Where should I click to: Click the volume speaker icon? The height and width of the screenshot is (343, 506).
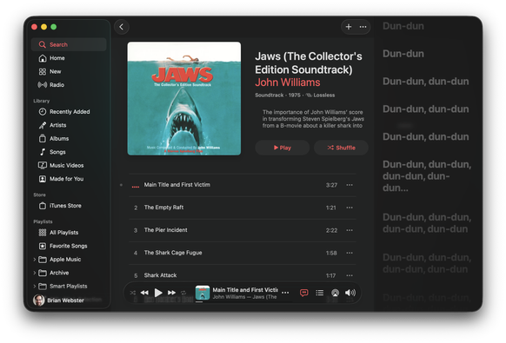point(350,293)
